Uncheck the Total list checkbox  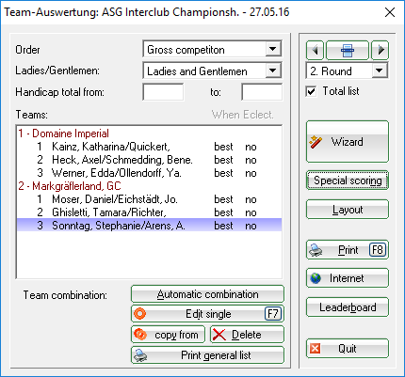point(311,91)
